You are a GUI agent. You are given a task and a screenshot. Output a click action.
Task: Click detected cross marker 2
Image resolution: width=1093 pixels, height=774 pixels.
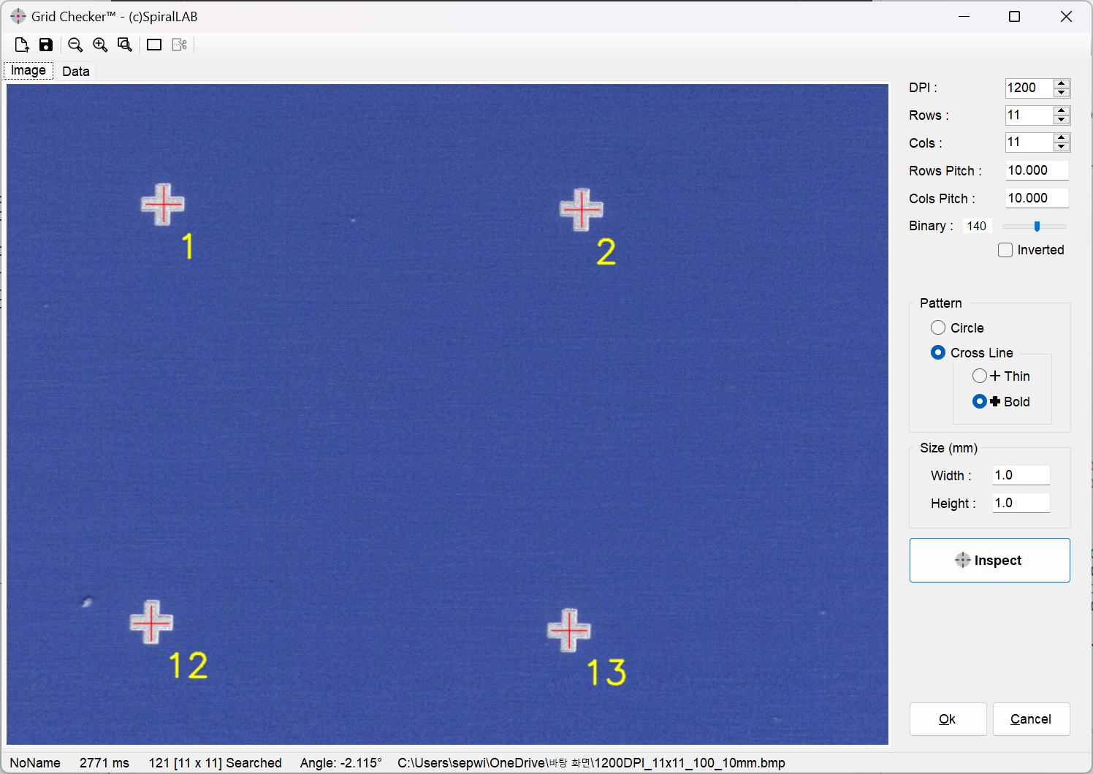coord(582,210)
